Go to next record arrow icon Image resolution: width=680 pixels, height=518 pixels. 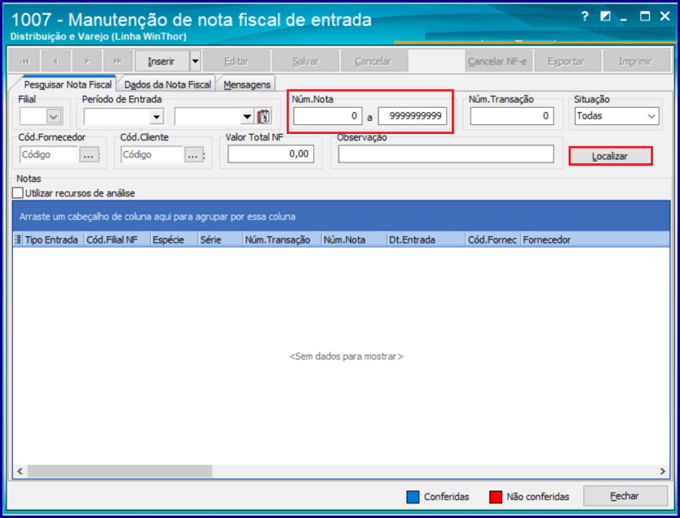click(x=87, y=61)
